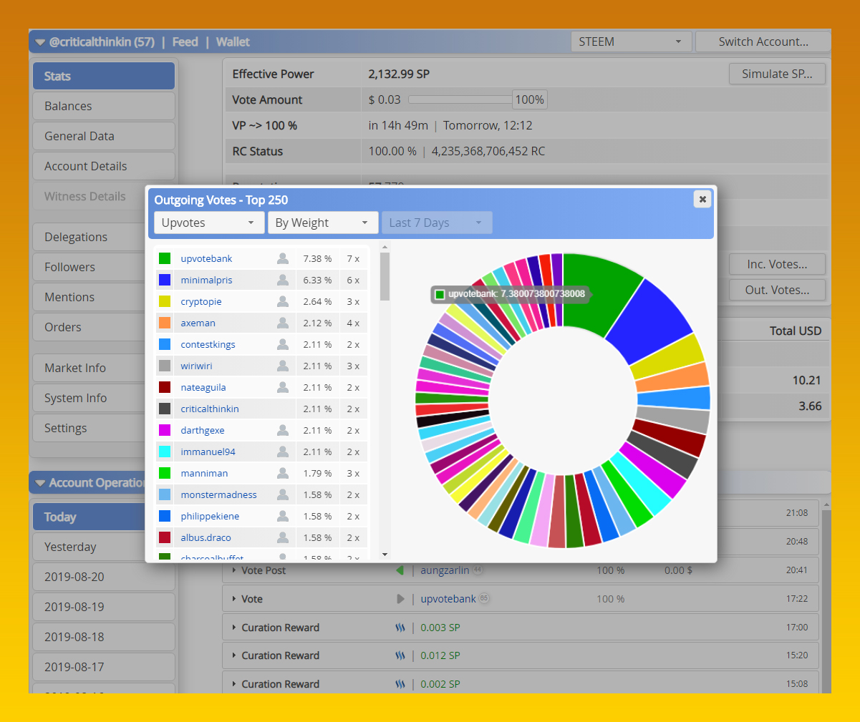Open the contestkings account link
The height and width of the screenshot is (722, 860).
[208, 344]
